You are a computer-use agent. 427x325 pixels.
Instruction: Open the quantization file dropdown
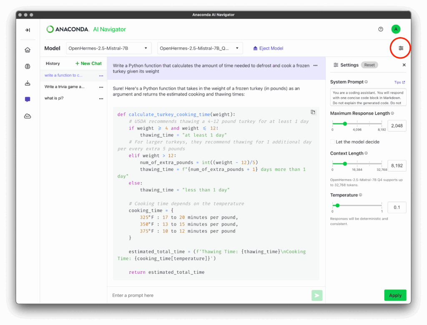(200, 48)
